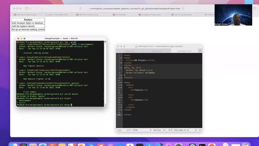
Task: Select the 'macos - No Install' Safari tab
Action: click(57, 15)
